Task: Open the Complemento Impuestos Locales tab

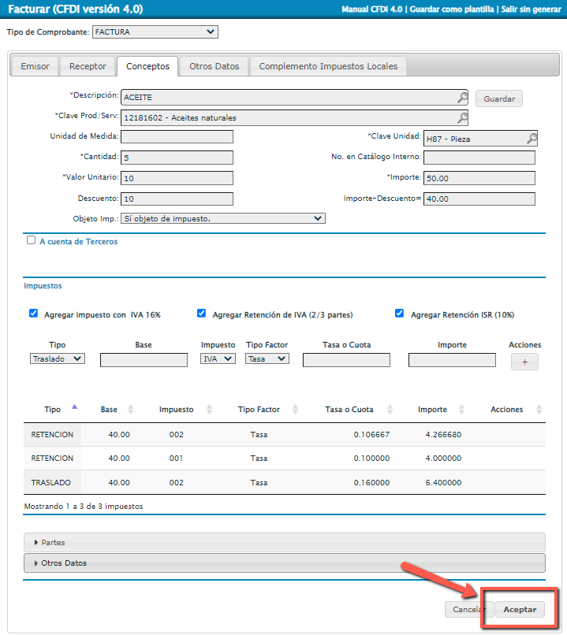Action: pyautogui.click(x=329, y=67)
